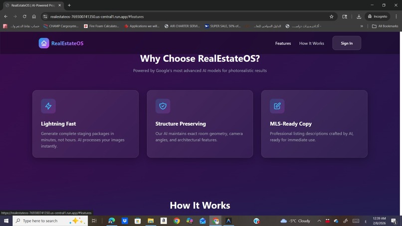Open the AIR CHARTER SERVI... bookmark

click(x=182, y=26)
